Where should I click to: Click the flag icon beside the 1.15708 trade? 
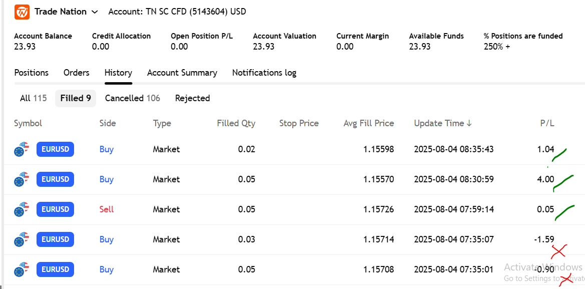pos(21,269)
